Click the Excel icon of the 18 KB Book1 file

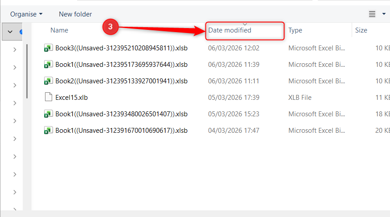coord(48,114)
